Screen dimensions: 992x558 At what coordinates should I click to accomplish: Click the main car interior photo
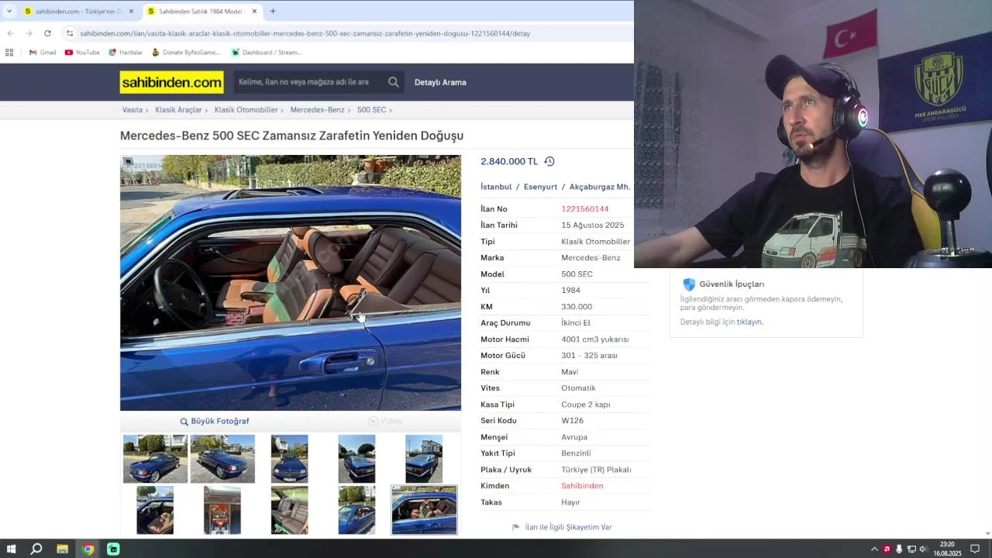coord(291,283)
